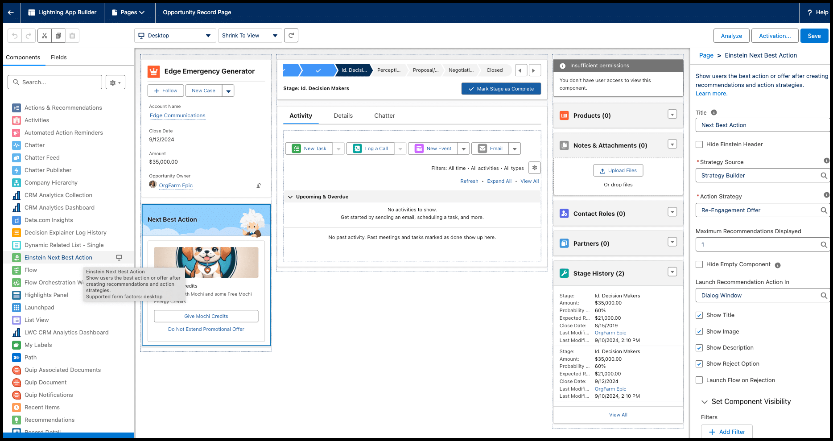Click the Products icon
Viewport: 833px width, 441px height.
point(564,115)
